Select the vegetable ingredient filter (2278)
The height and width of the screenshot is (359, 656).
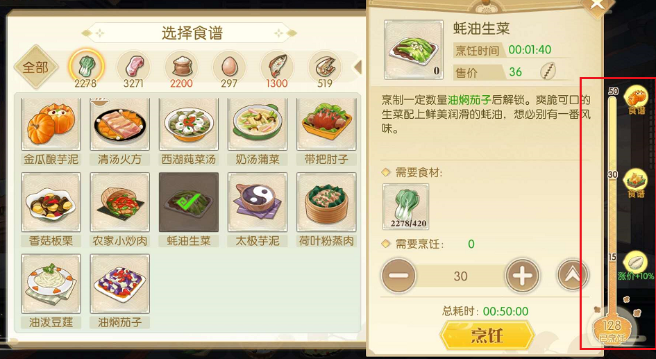tap(86, 67)
